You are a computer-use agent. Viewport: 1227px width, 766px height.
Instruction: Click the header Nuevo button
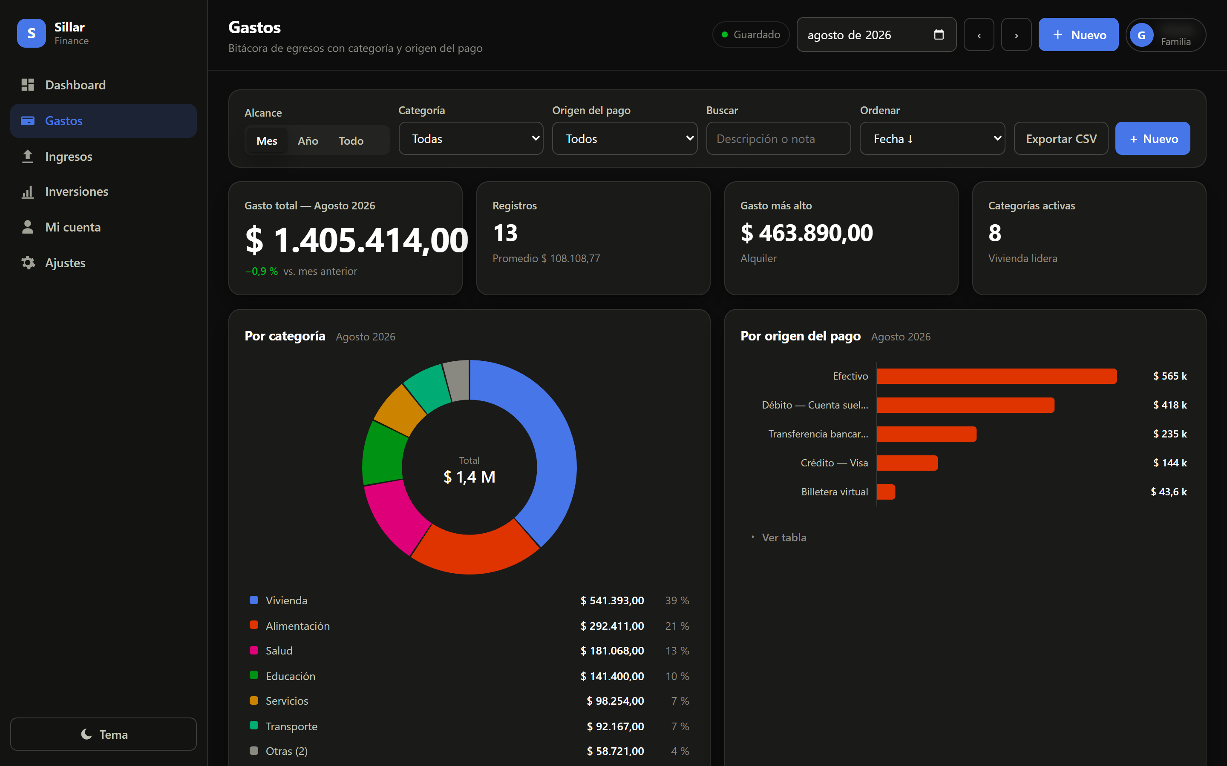coord(1078,35)
